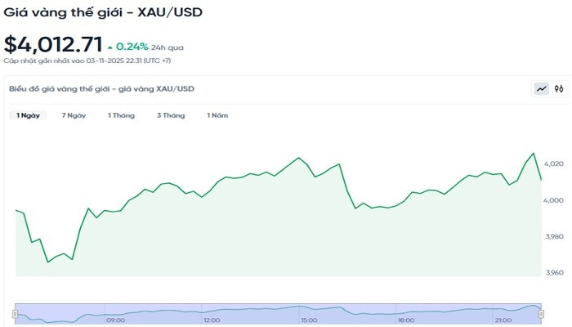Click the 3,960 price axis label
The height and width of the screenshot is (327, 572).
(x=553, y=272)
